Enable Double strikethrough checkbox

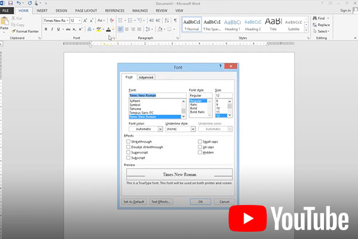coord(128,147)
